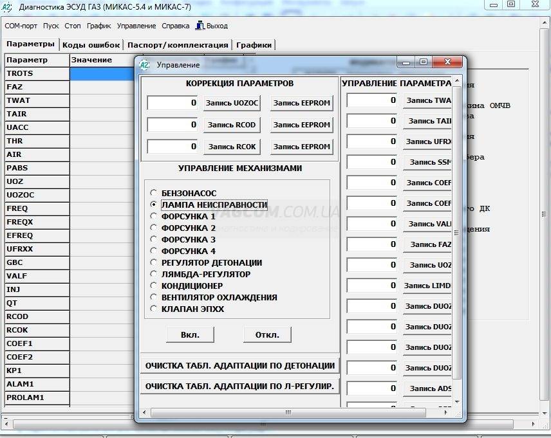Click the Запись ADS button
Screen dimensions: 551x438
[x=427, y=388]
